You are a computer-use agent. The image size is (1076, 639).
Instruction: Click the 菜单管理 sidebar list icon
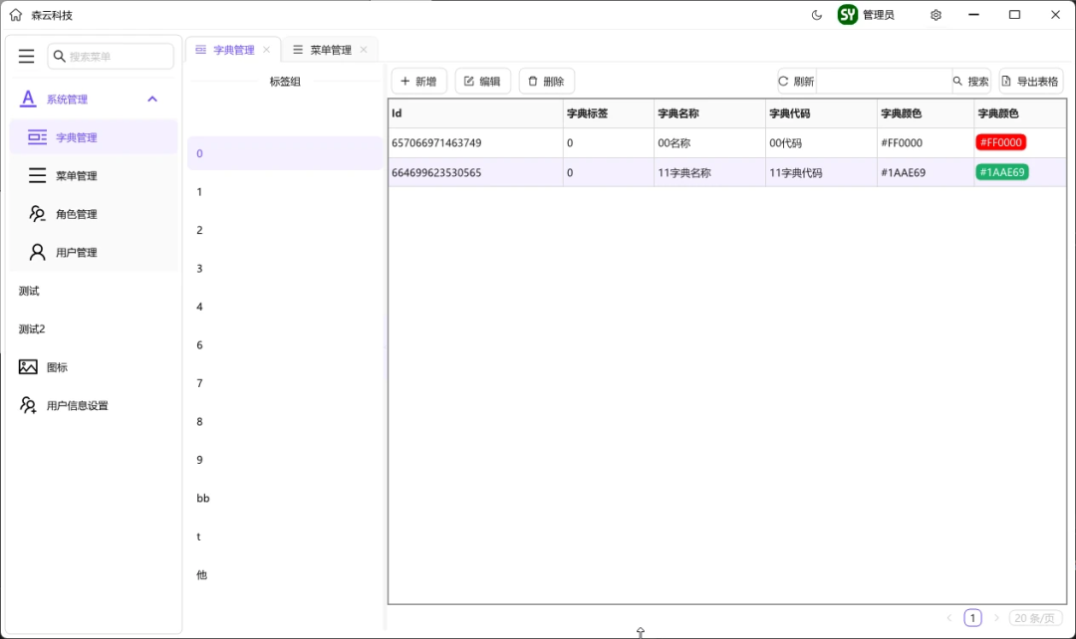pos(37,175)
